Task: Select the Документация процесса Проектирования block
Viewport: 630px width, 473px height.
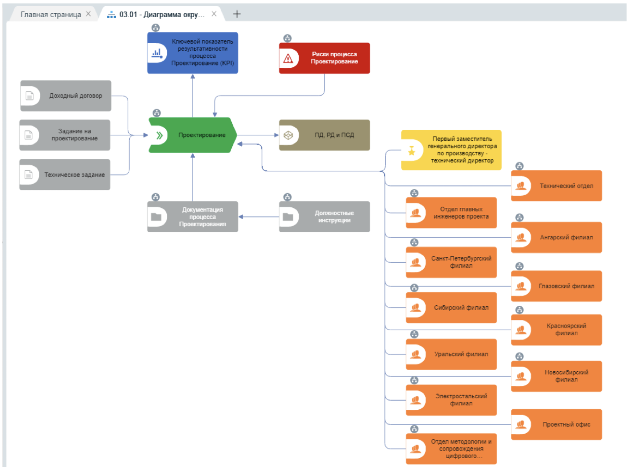Action: point(193,217)
